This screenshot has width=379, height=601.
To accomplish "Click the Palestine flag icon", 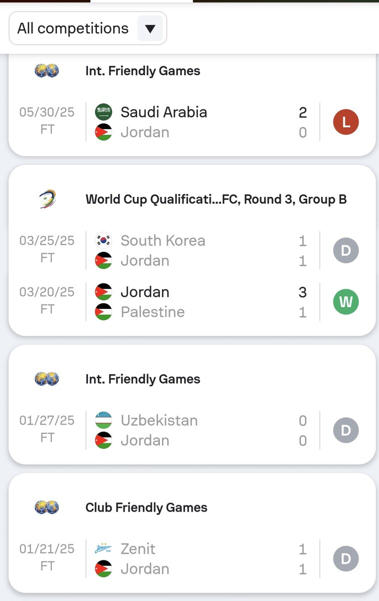I will pyautogui.click(x=103, y=312).
